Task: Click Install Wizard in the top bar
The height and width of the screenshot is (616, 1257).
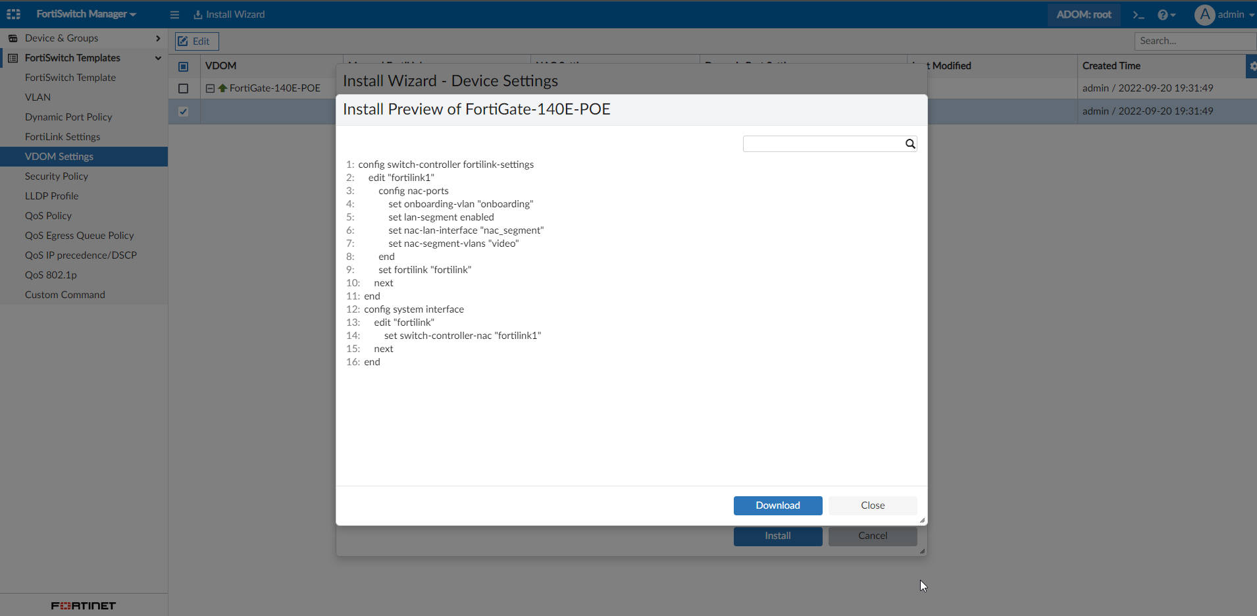Action: point(229,14)
